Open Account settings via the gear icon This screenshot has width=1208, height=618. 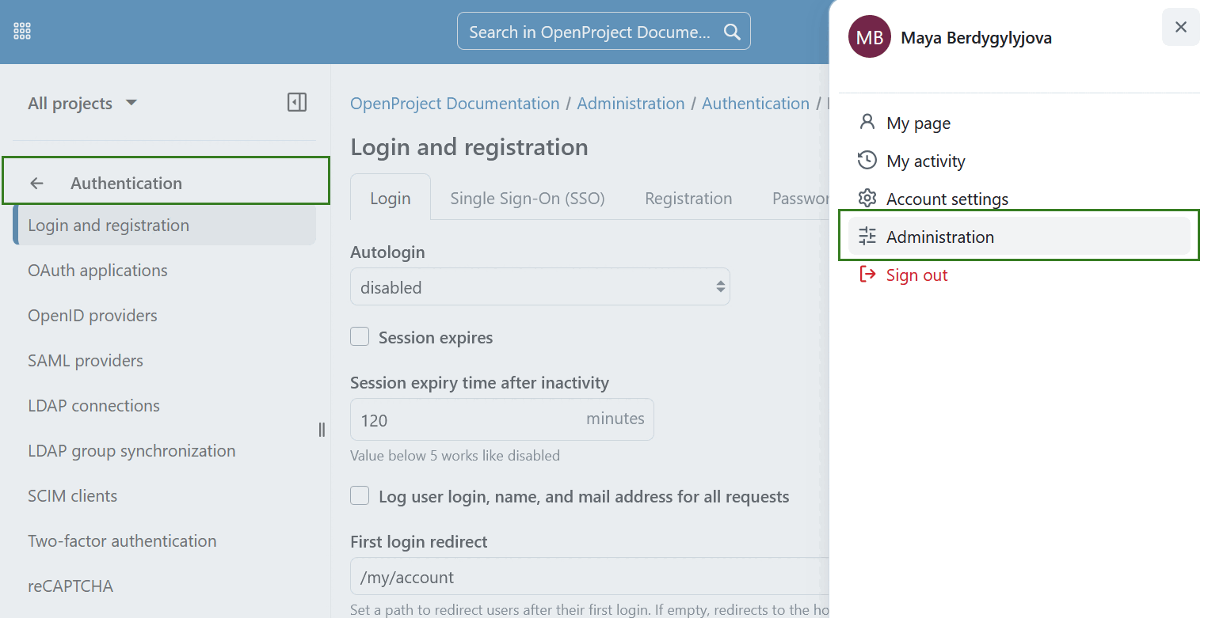point(867,198)
